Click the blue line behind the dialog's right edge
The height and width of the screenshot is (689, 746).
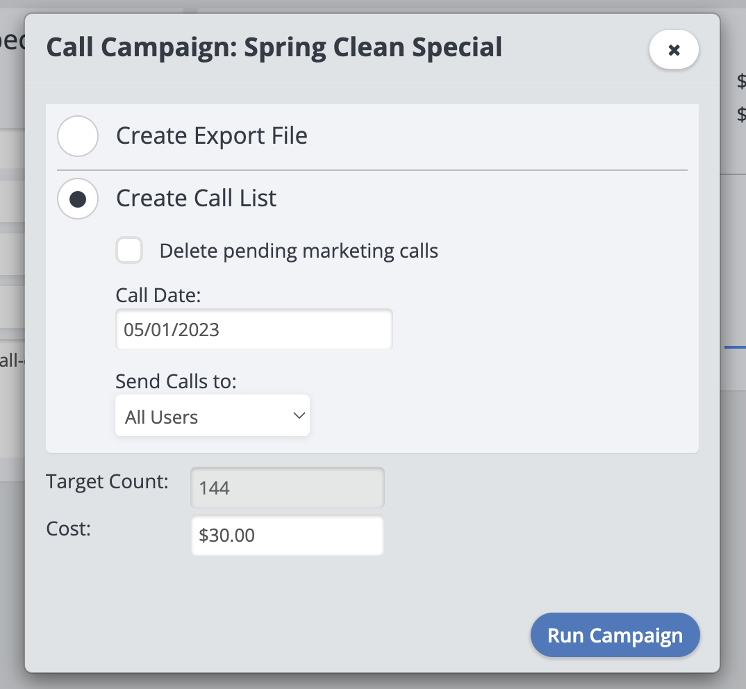point(735,346)
